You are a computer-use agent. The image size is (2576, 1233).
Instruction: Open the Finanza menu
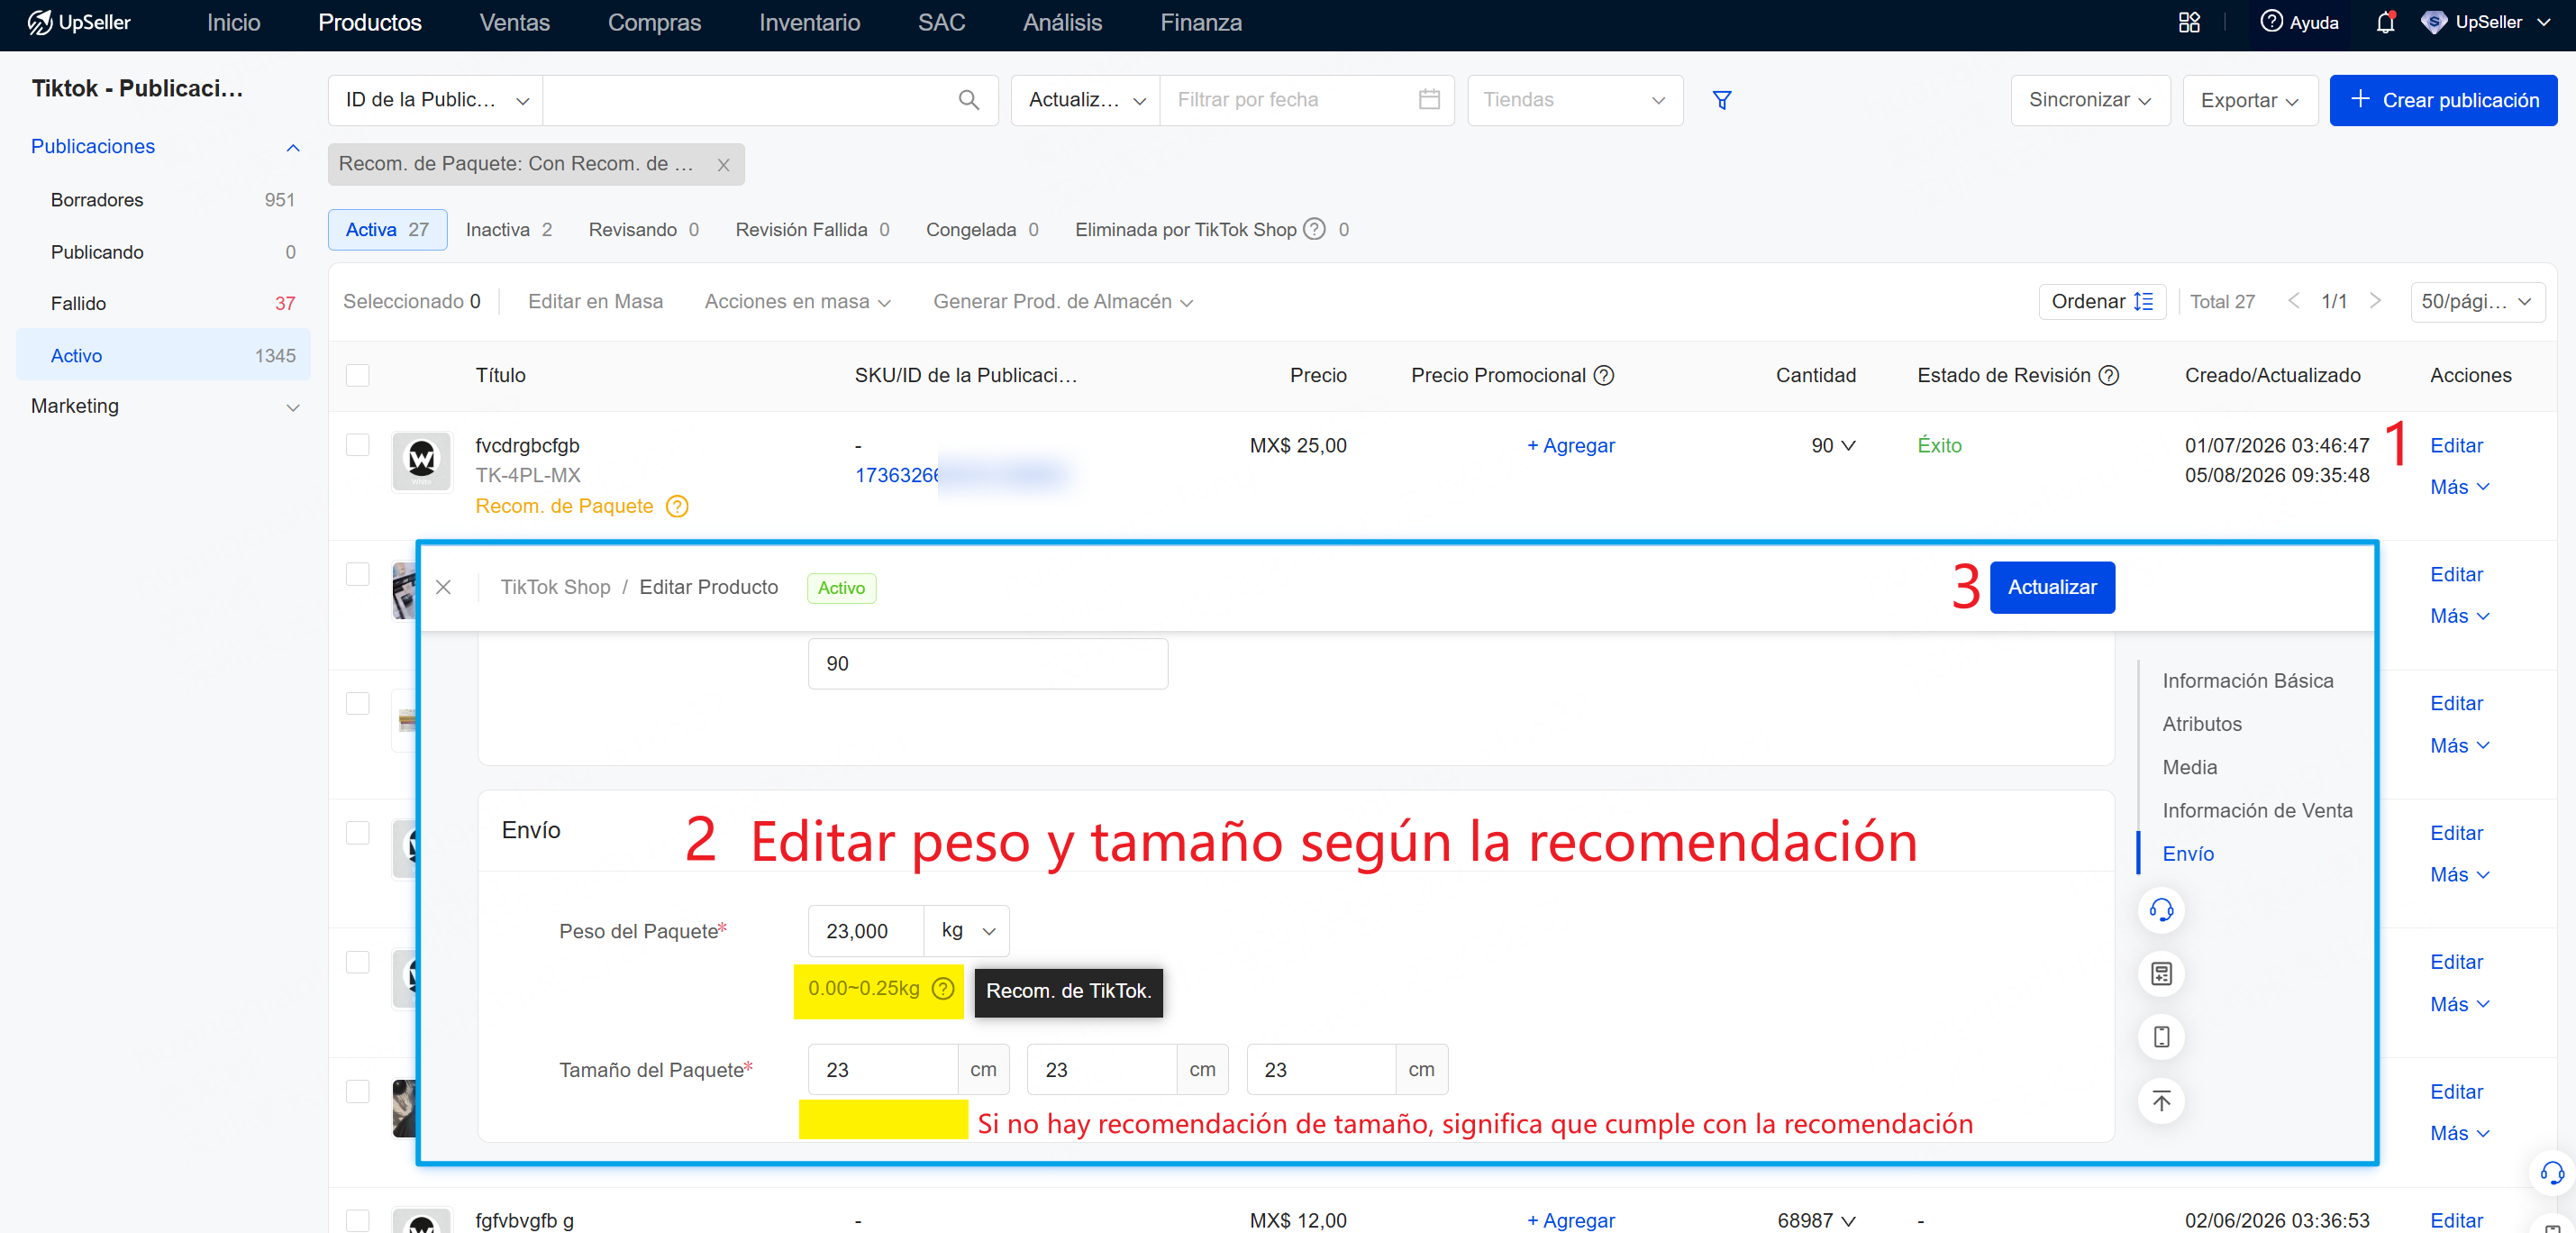tap(1201, 22)
